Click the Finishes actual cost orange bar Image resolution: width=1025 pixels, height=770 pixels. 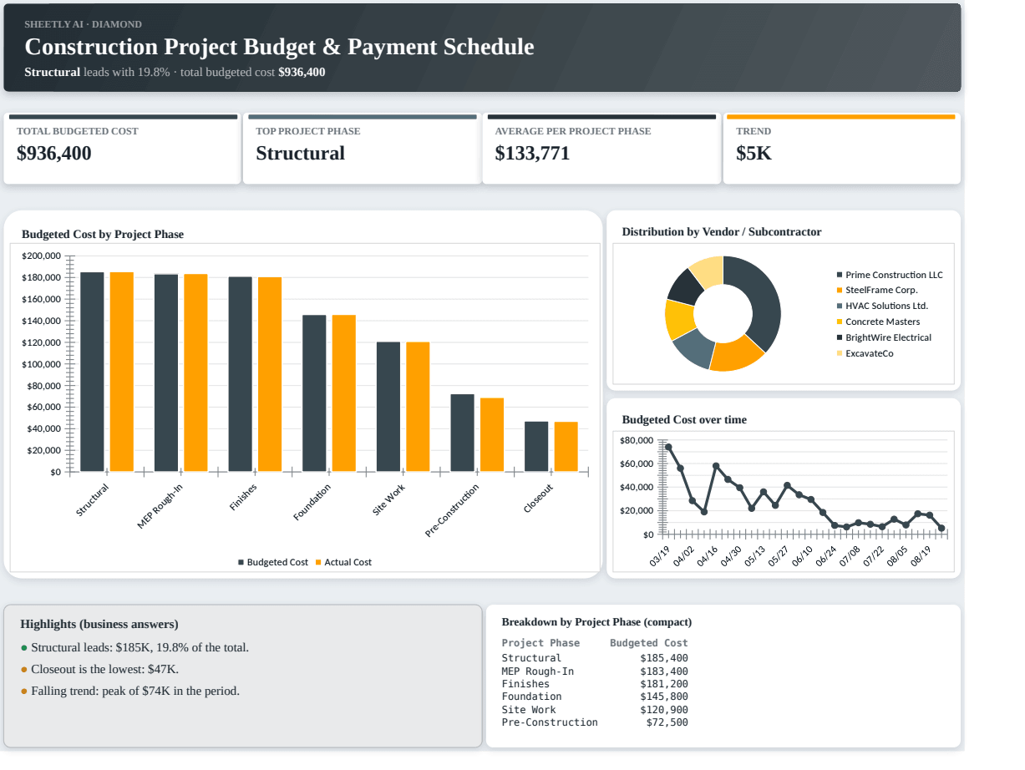click(x=270, y=374)
